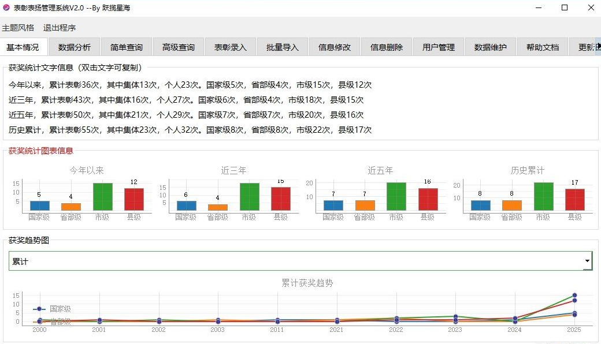Expand the 累计 trend dropdown

[300, 261]
